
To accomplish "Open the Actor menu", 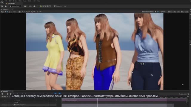I will point(34,1).
